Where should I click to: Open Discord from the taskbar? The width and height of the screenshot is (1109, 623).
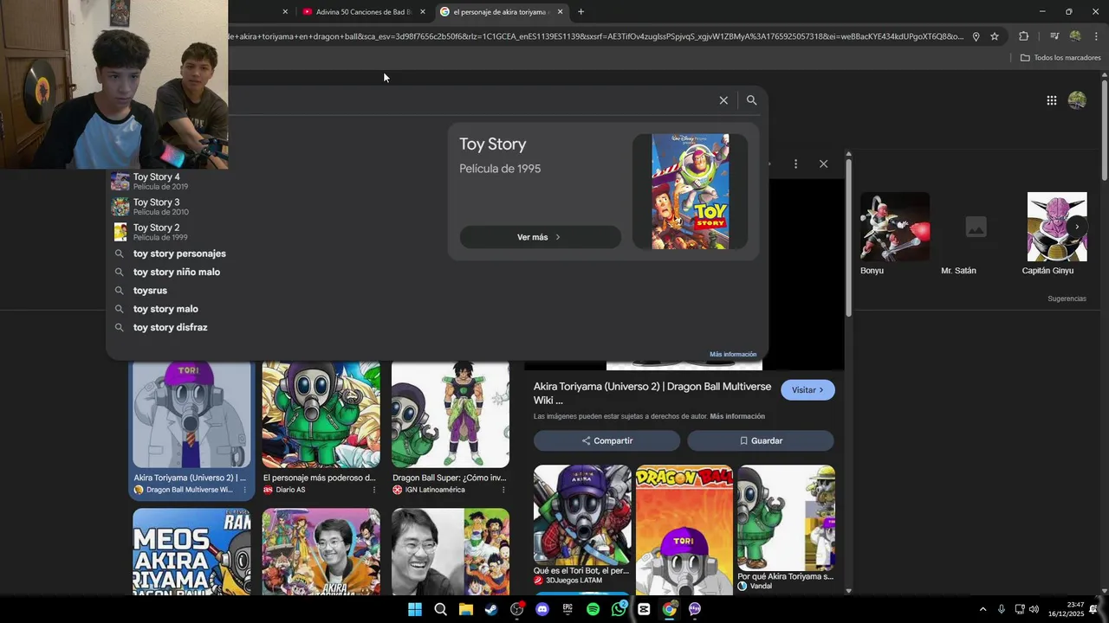[542, 609]
